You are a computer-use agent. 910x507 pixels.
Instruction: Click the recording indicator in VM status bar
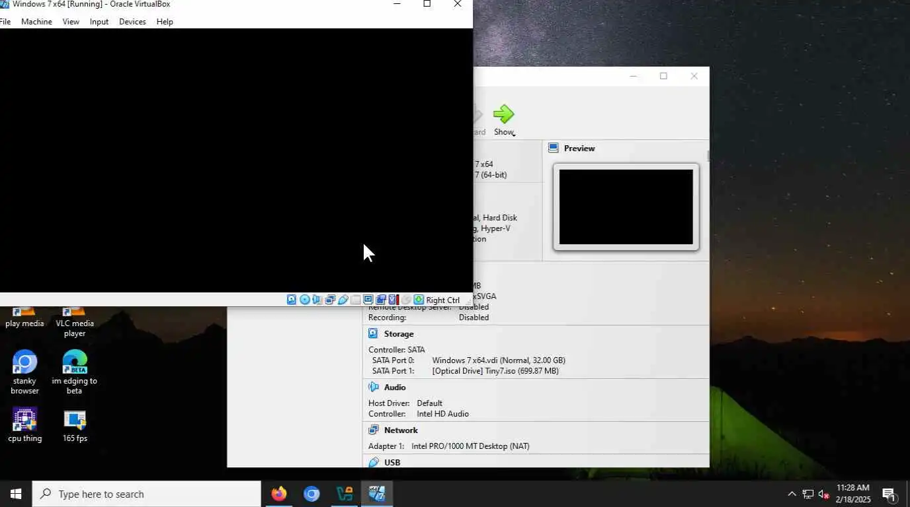(381, 300)
